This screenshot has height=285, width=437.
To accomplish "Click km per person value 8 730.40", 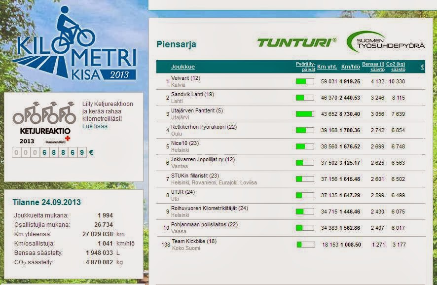I will coord(350,114).
